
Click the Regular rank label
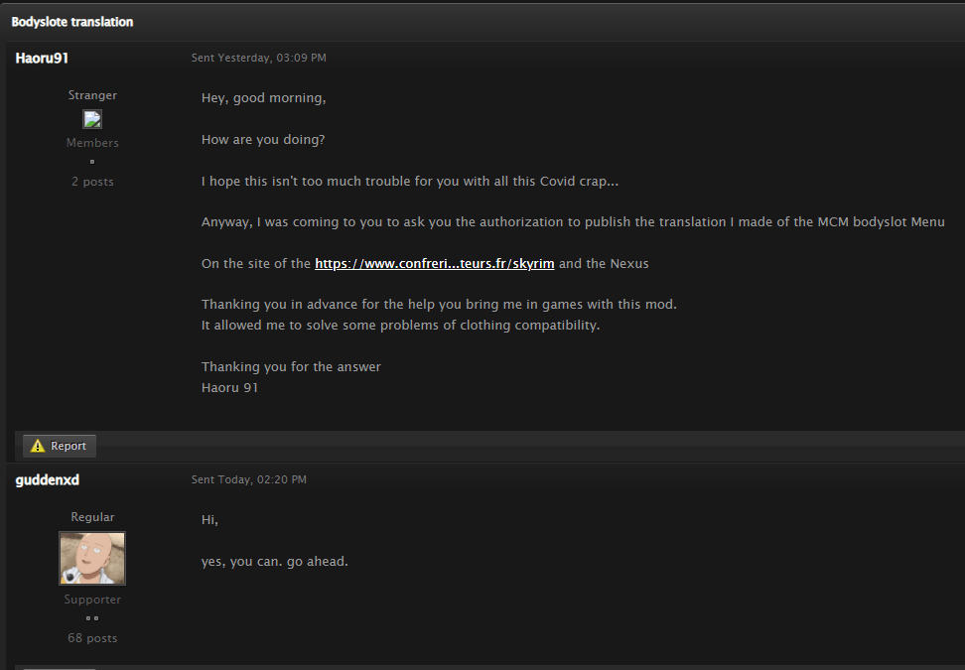click(92, 517)
